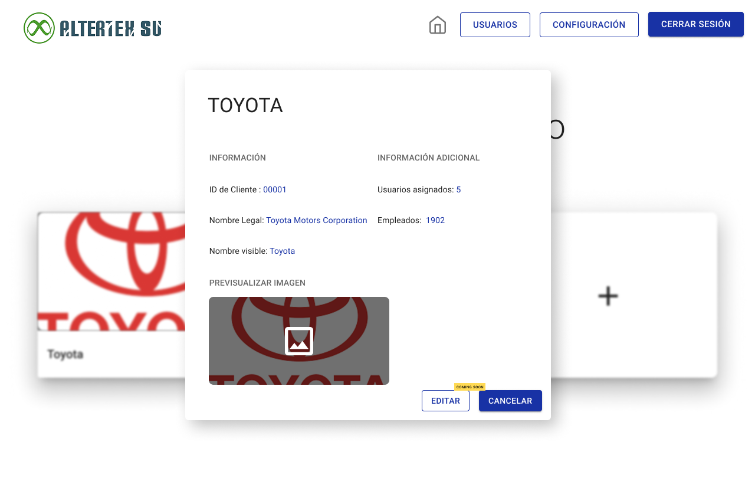Click the employees value 1902

click(435, 220)
